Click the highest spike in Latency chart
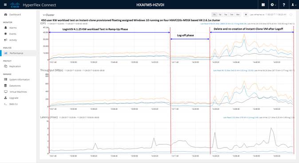299x163 pixels. 271,128
